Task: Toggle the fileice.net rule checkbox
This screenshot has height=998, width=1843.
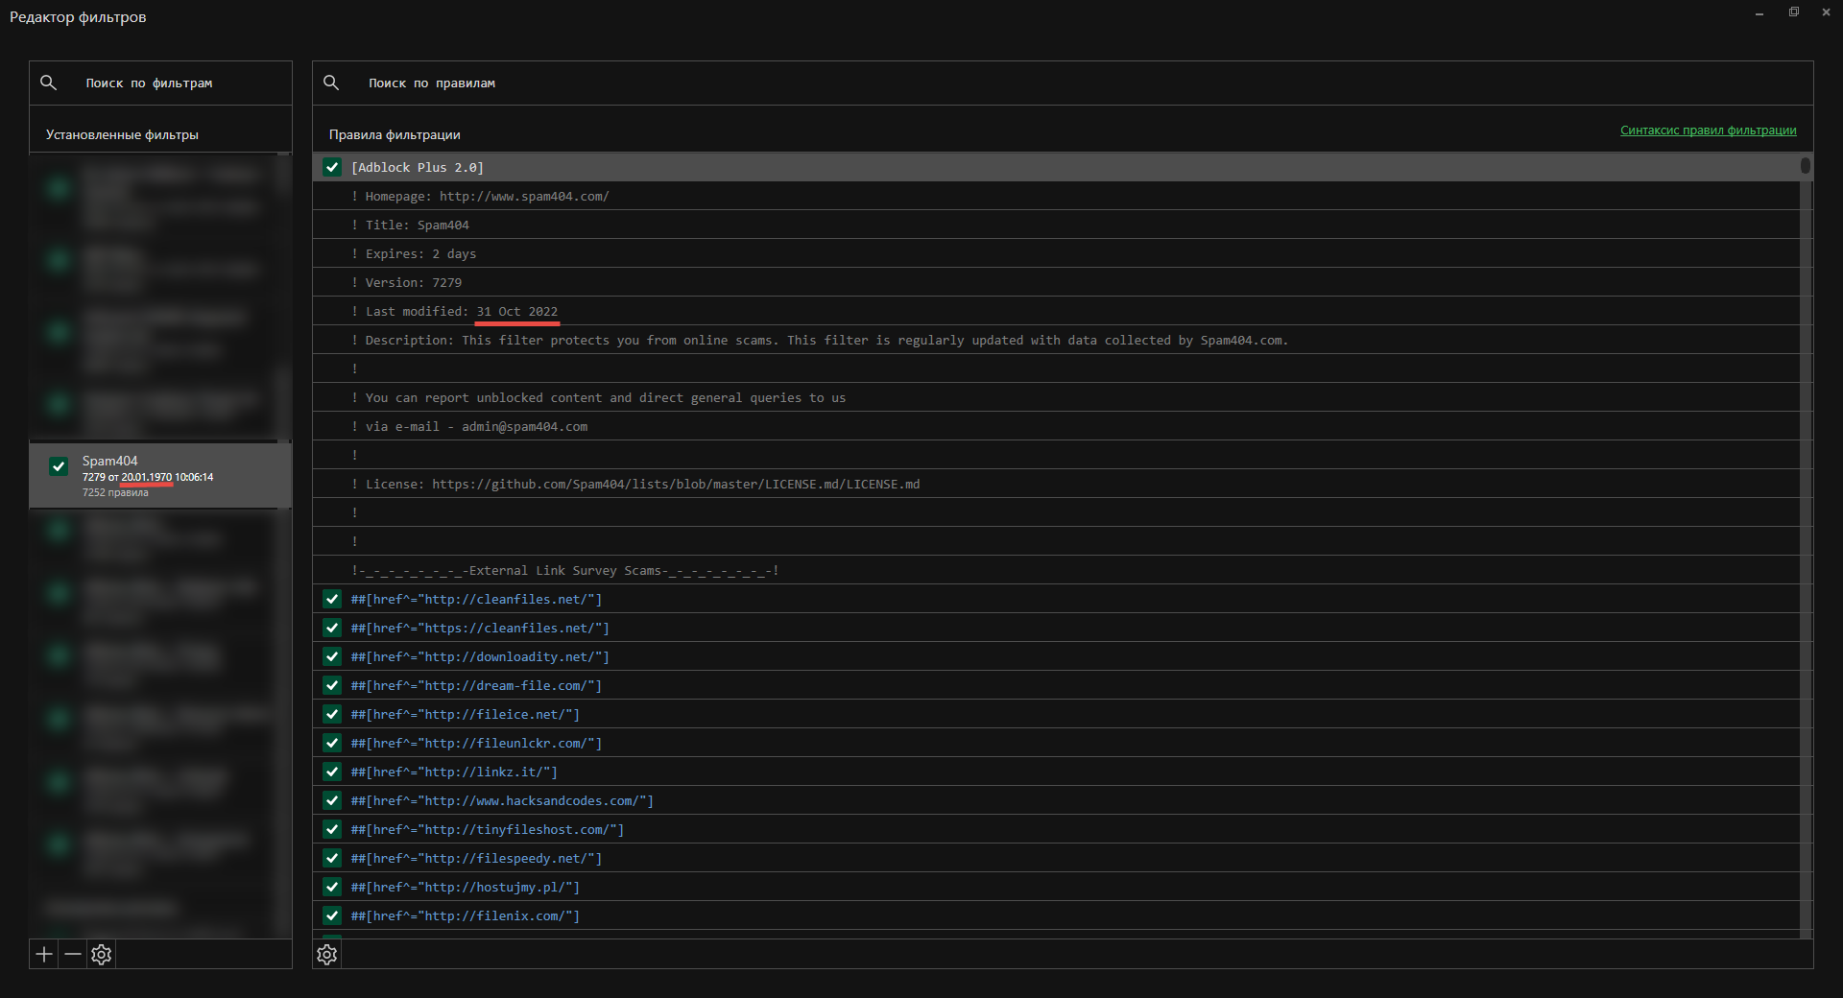Action: click(x=332, y=714)
